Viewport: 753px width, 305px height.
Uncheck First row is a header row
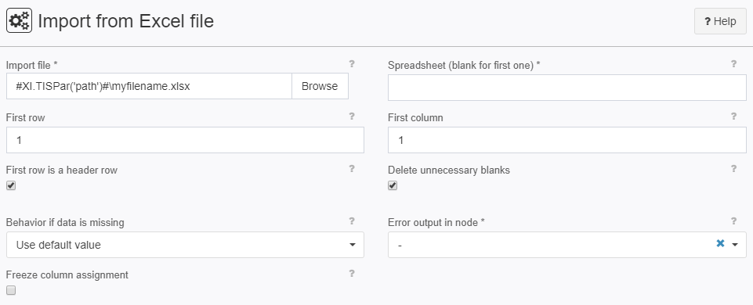[x=11, y=185]
